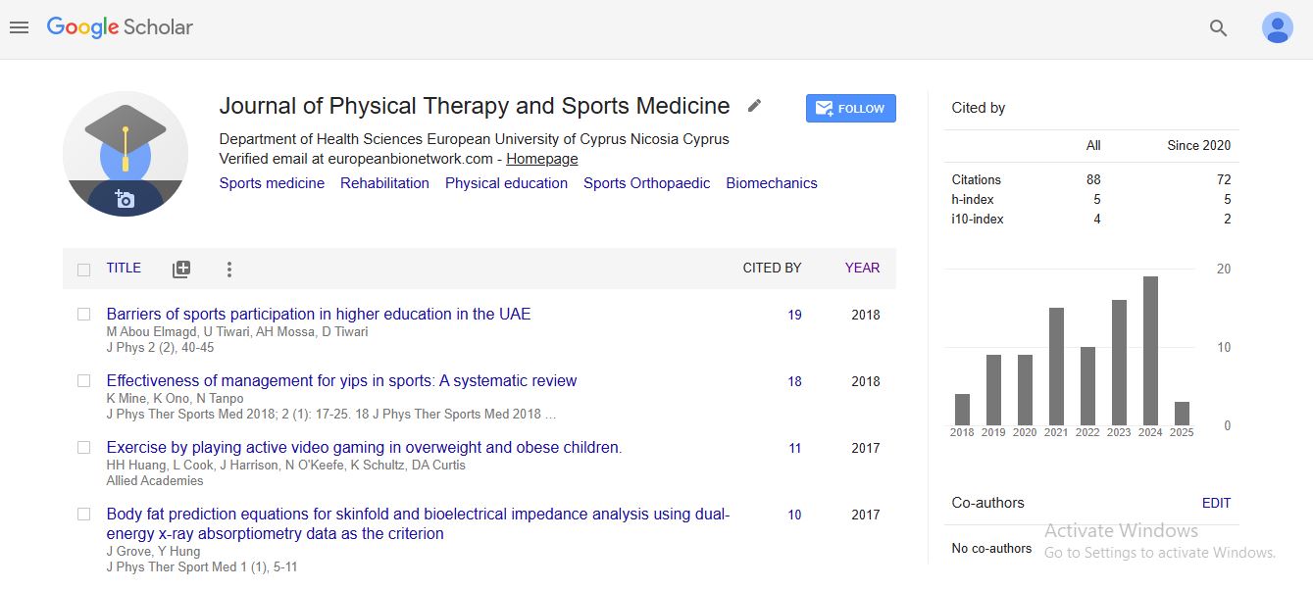1313x590 pixels.
Task: Toggle the select all checkbox beside TITLE
Action: click(84, 270)
